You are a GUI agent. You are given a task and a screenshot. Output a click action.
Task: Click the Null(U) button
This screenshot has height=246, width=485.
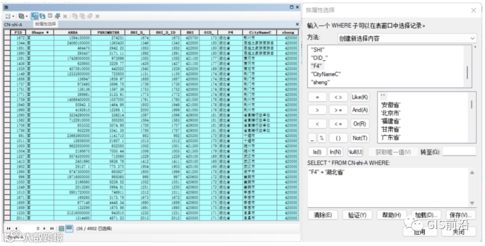coord(355,152)
